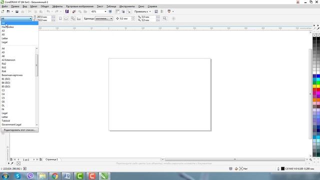Toggle apply layout to all pages
Screen dimensions: 320x180
coord(73,18)
